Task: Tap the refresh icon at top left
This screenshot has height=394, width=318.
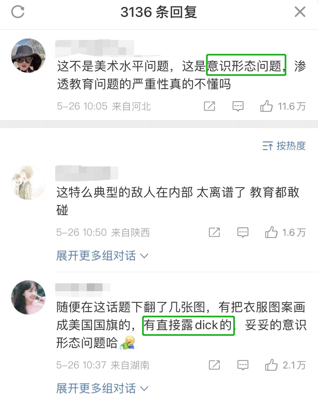Action: pyautogui.click(x=18, y=12)
